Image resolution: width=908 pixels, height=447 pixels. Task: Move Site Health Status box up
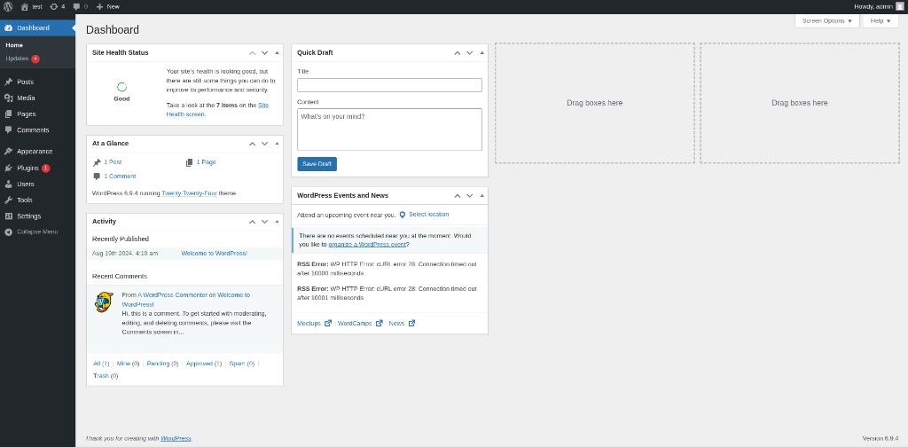pyautogui.click(x=253, y=52)
